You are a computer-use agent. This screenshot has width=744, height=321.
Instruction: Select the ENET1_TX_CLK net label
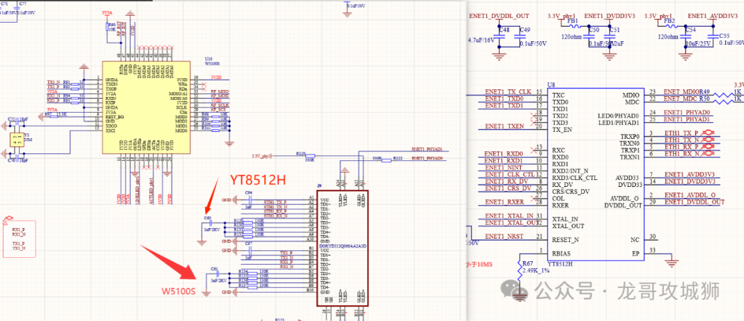(508, 91)
